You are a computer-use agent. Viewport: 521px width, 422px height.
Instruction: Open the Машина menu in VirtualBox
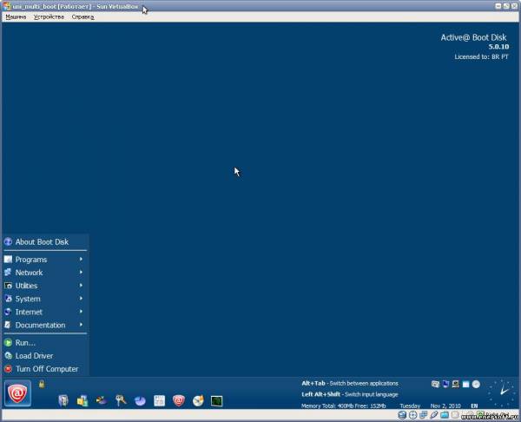click(16, 17)
